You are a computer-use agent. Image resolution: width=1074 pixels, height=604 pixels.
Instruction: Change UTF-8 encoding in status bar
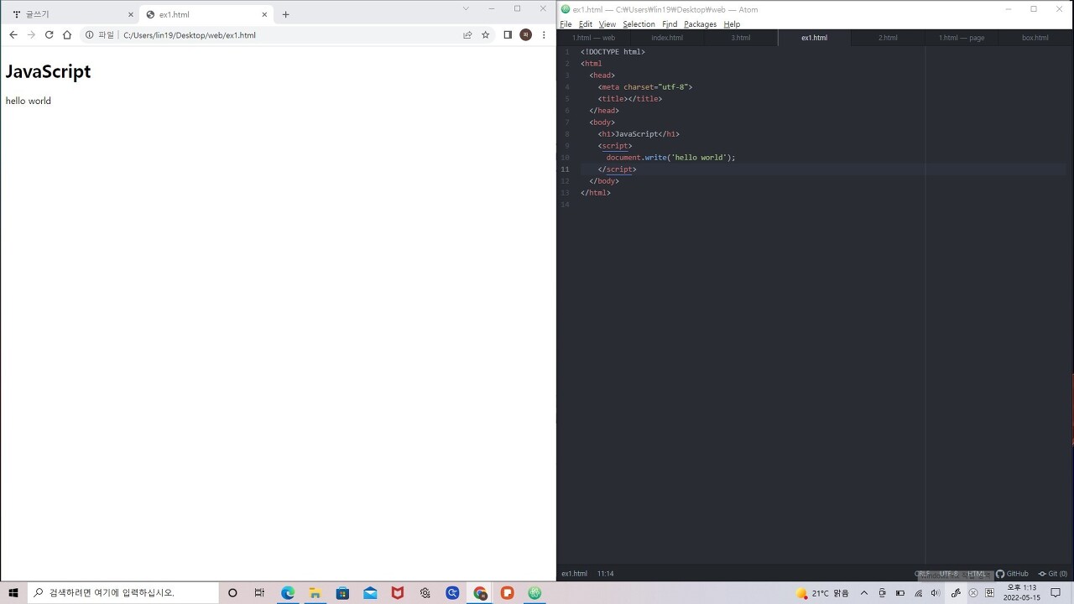click(949, 574)
